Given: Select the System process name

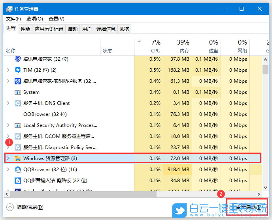Looking at the screenshot, I should pos(31,92).
